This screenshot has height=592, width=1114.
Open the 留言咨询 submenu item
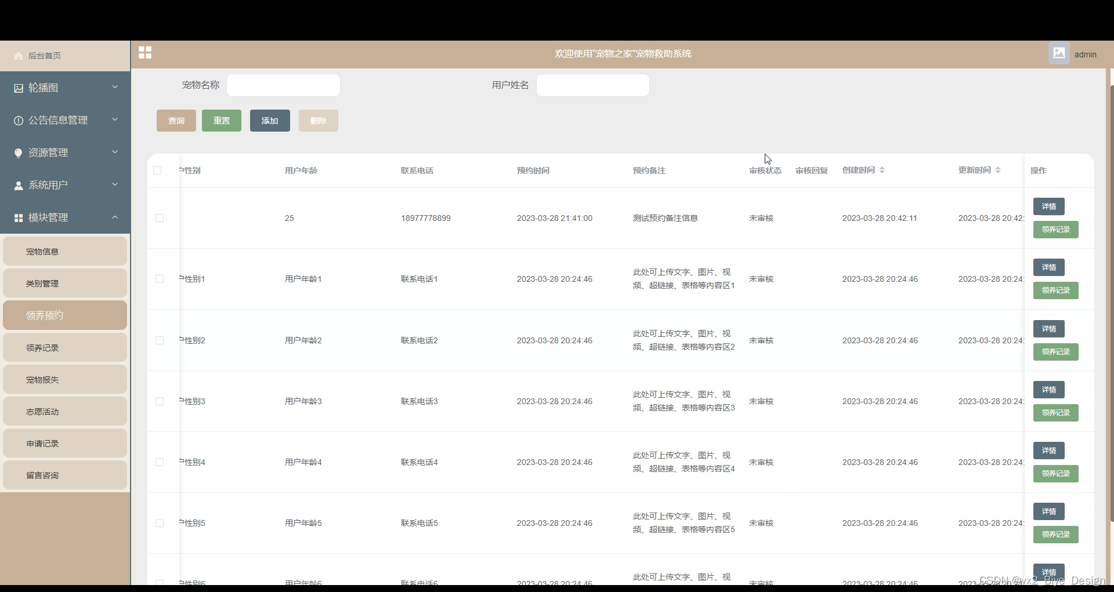(65, 475)
